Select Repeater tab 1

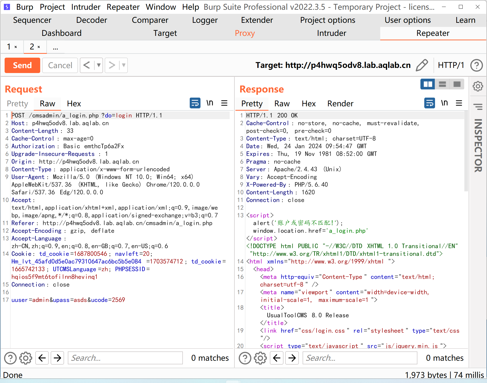(9, 47)
